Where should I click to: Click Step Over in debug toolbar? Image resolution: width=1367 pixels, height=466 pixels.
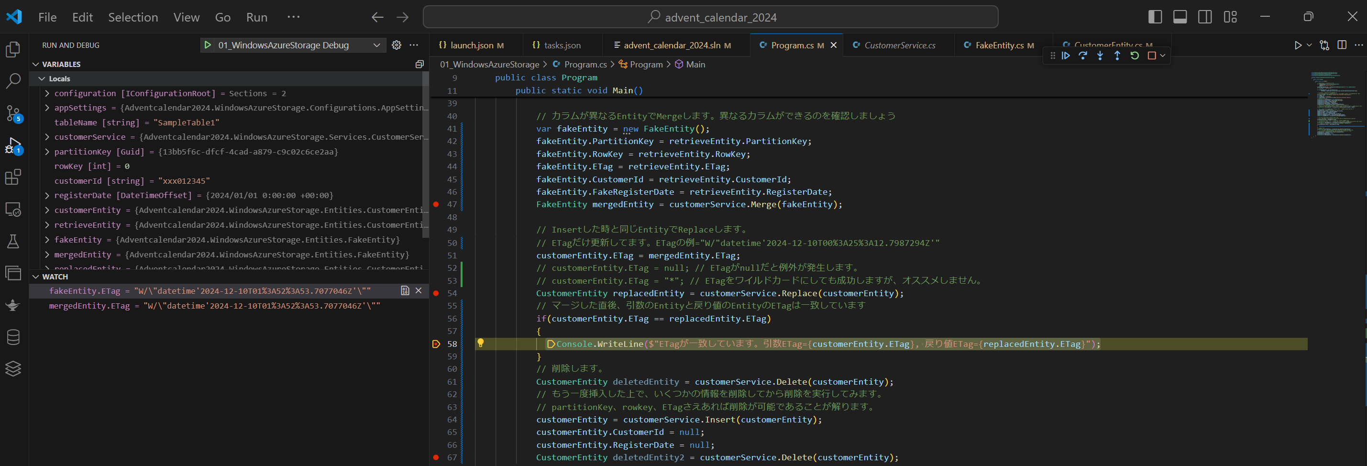coord(1082,55)
